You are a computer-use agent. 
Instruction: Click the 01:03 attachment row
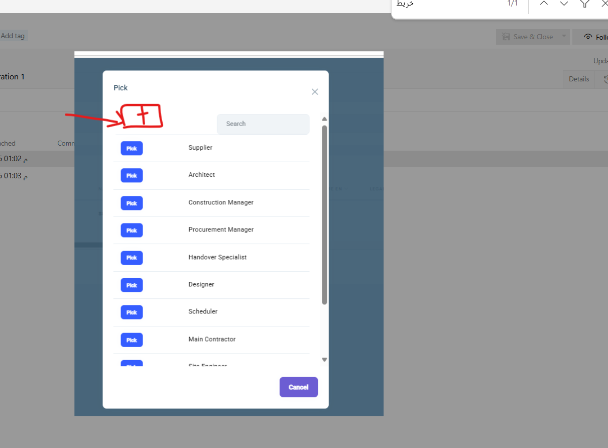pos(37,176)
